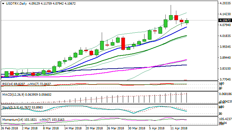Click the large red candle near 26 Mar
Viewport: 232px width, 132px height.
123,44
